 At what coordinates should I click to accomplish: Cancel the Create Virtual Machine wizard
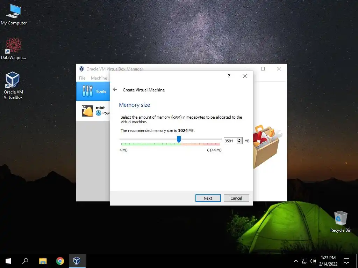click(x=236, y=198)
